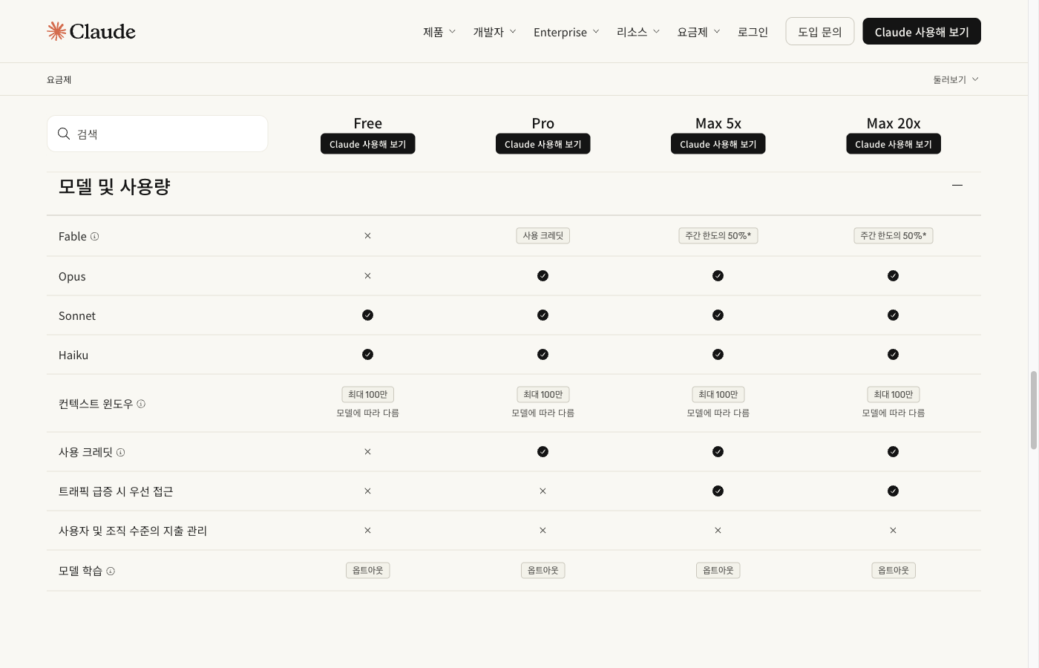Click the page vertical scrollbar thumb

1034,410
